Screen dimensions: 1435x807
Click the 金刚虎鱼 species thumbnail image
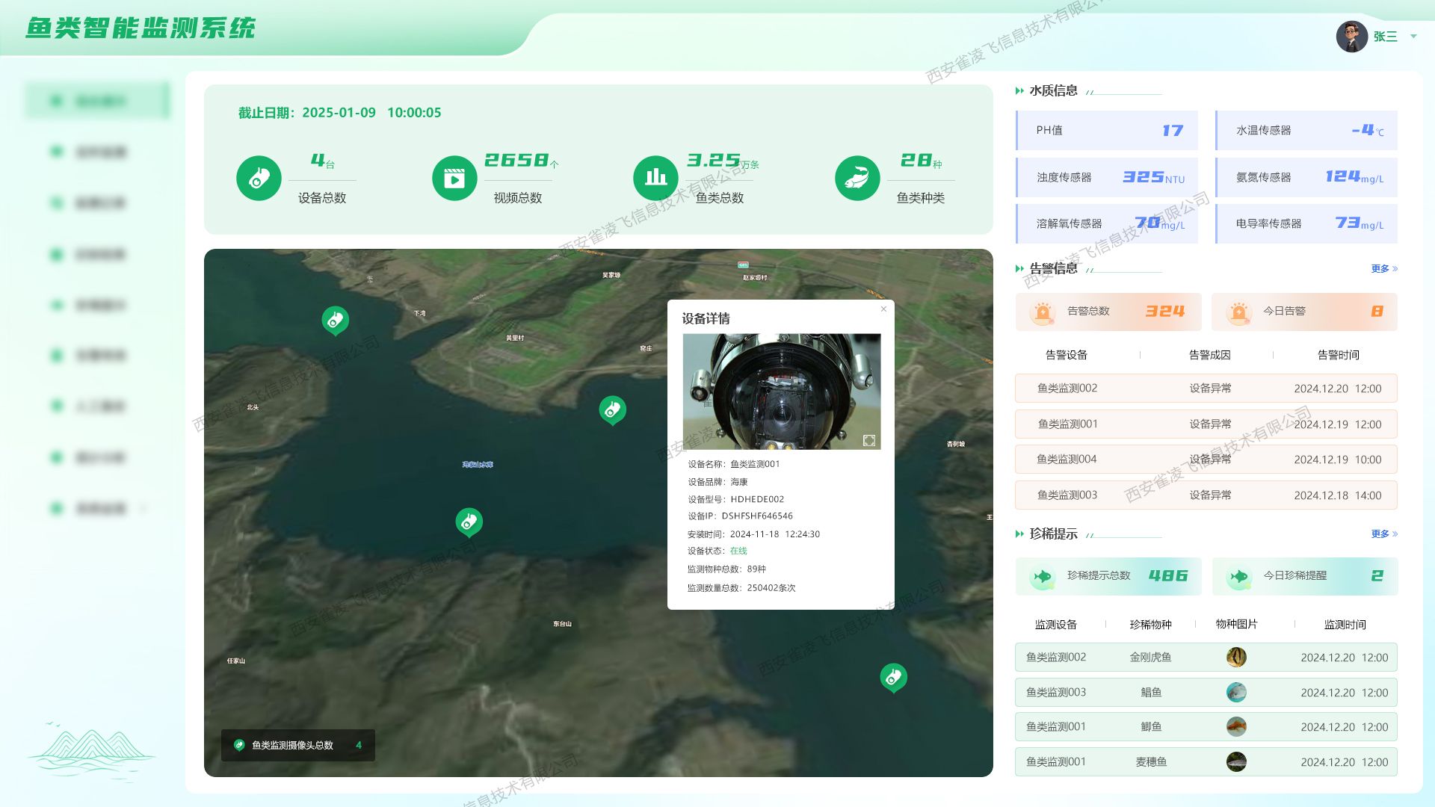(x=1237, y=657)
